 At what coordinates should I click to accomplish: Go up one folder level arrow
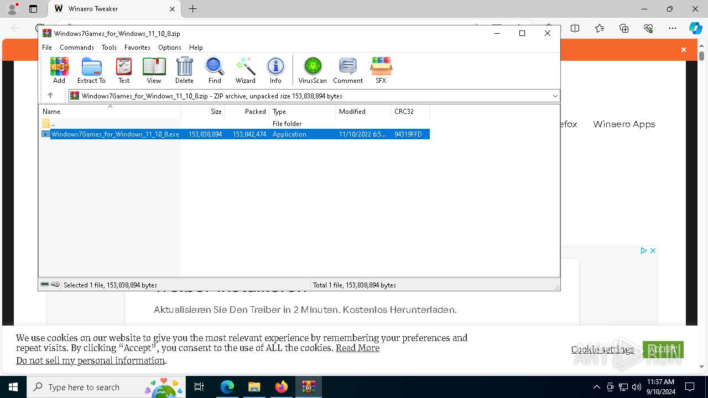pyautogui.click(x=50, y=96)
